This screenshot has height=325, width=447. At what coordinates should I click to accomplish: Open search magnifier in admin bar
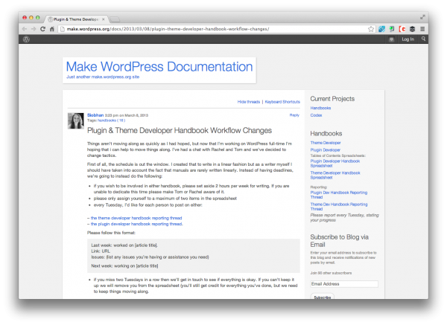click(x=423, y=39)
